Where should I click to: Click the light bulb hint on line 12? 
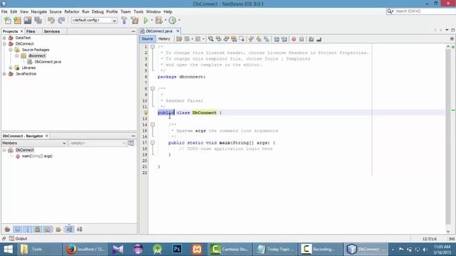click(145, 112)
